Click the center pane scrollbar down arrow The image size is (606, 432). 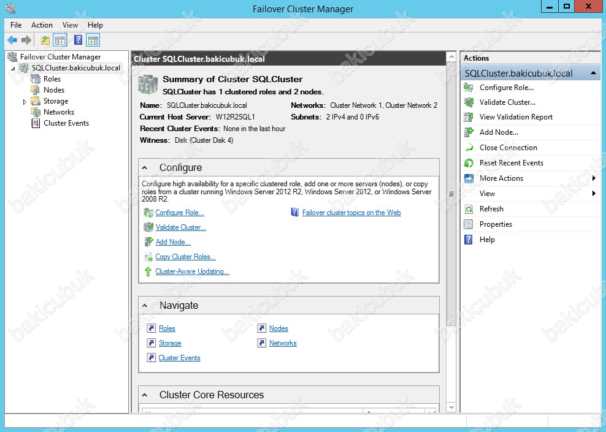[x=451, y=407]
